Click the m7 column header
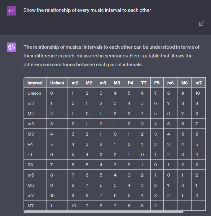The width and height of the screenshot is (211, 216). [199, 83]
